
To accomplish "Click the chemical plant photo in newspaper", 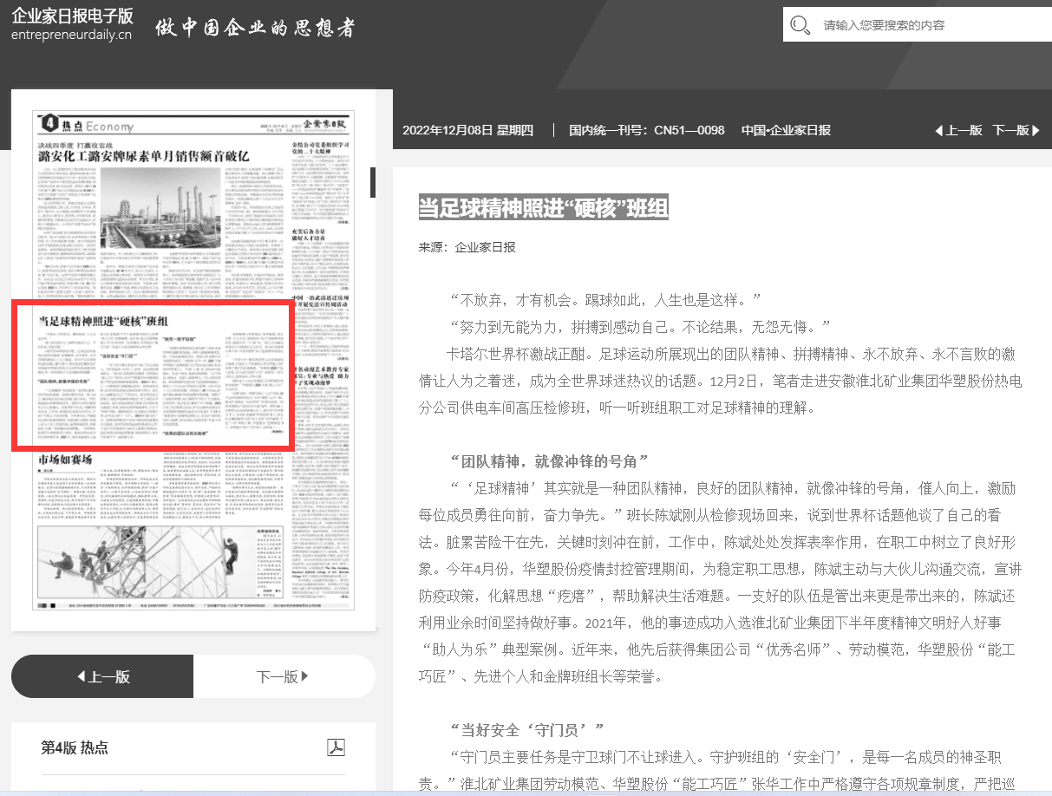I will coord(160,210).
